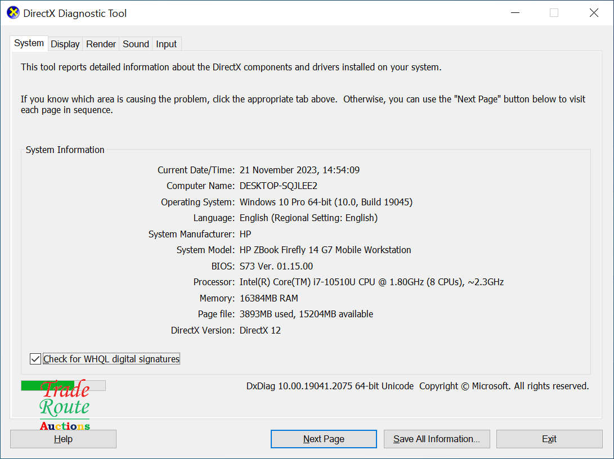Minimize the DirectX Diagnostic Tool window
This screenshot has height=459, width=614.
point(514,13)
